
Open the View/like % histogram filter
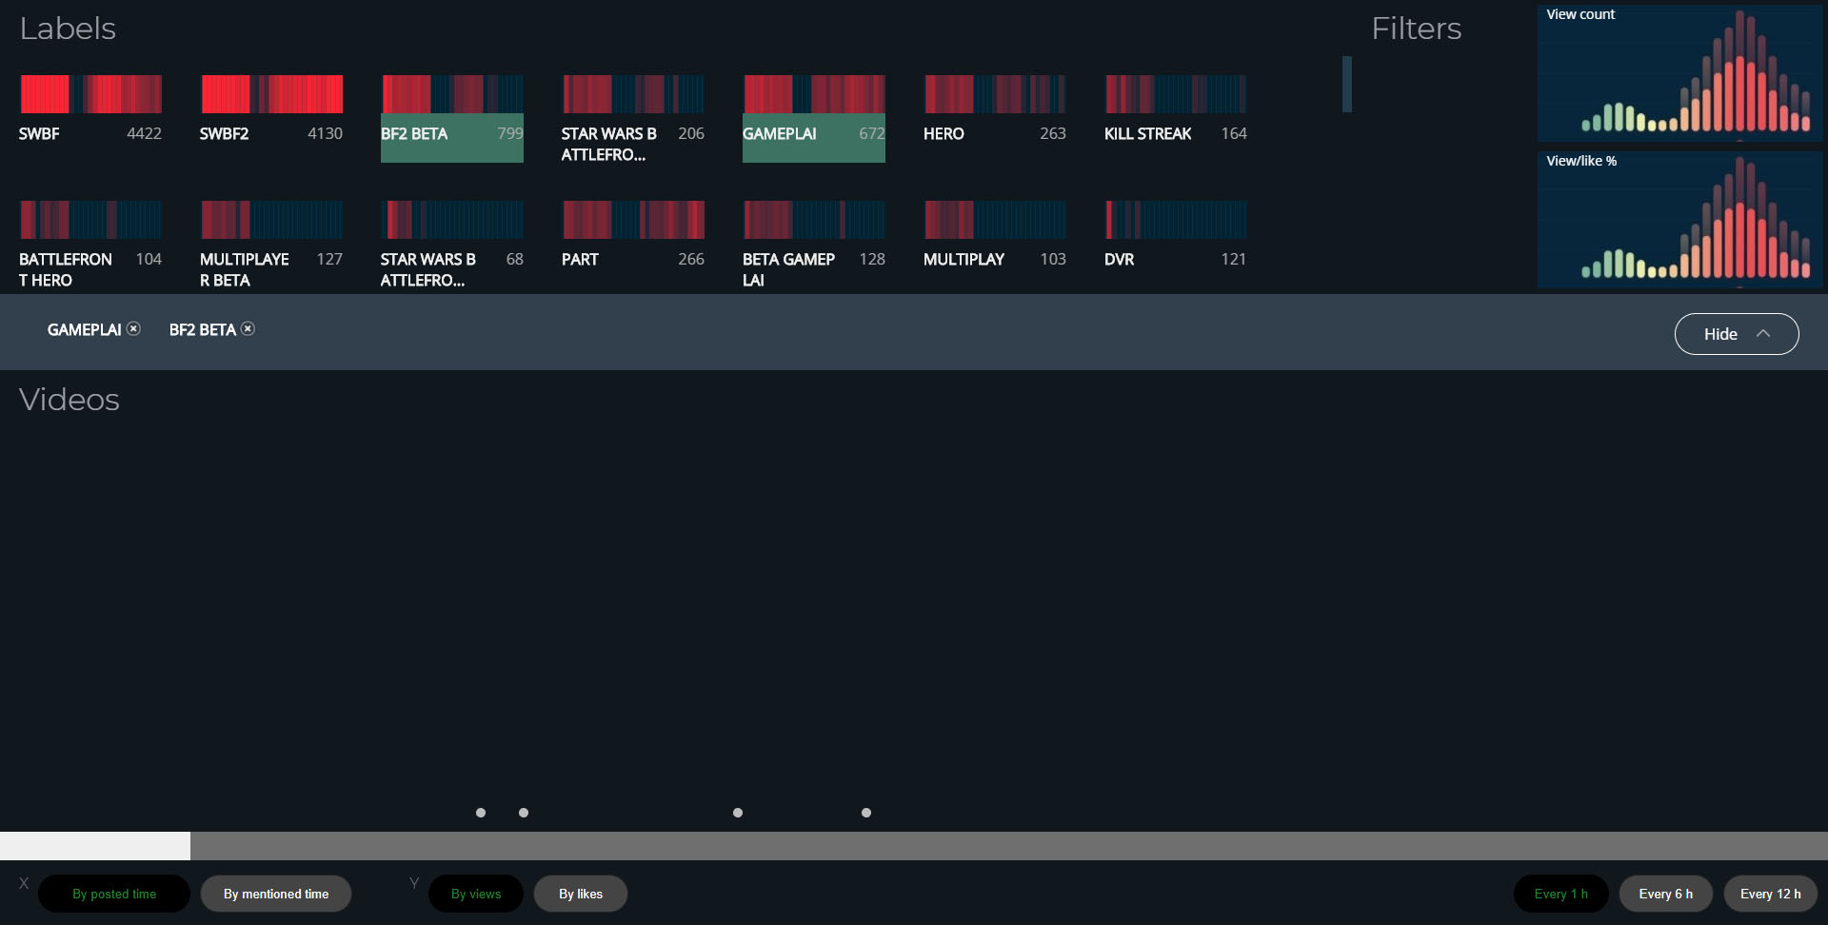pyautogui.click(x=1680, y=220)
